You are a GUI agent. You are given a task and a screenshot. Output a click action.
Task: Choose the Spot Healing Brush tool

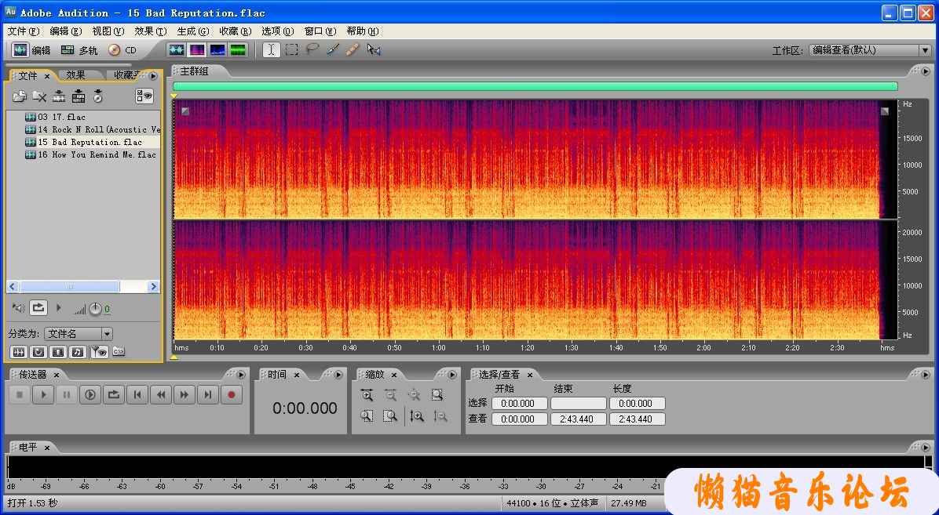click(x=353, y=49)
